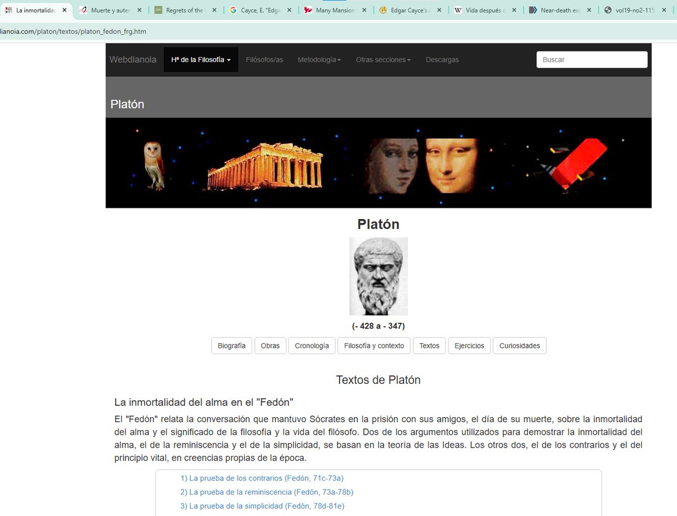Click the barn owl banner image
This screenshot has width=677, height=516.
(154, 165)
